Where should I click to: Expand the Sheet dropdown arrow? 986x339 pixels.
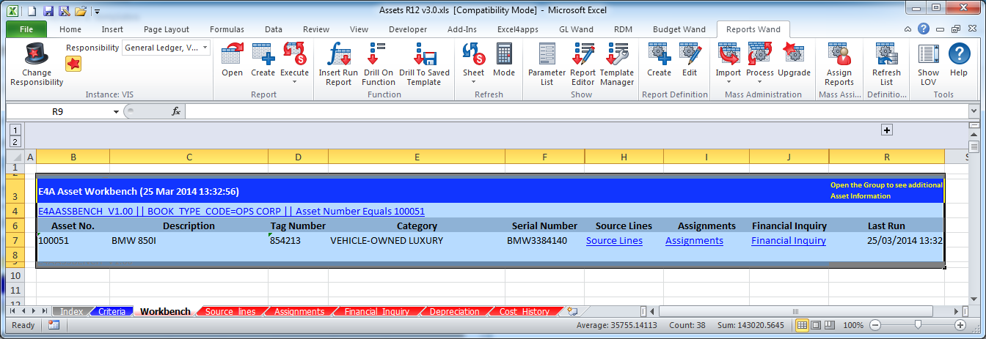[473, 82]
